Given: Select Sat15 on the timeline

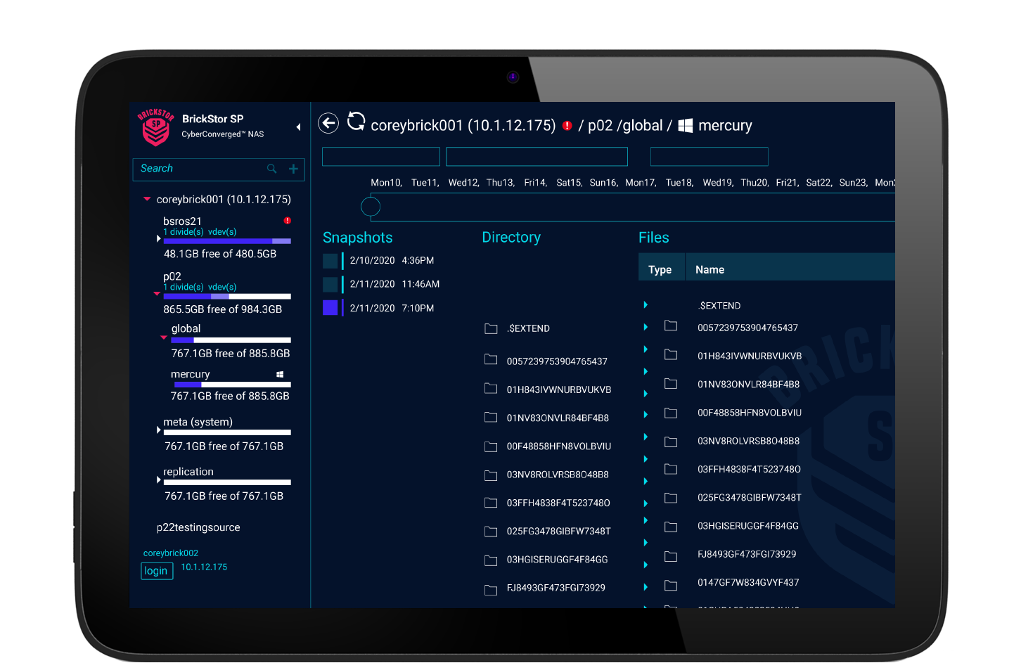Looking at the screenshot, I should point(569,183).
